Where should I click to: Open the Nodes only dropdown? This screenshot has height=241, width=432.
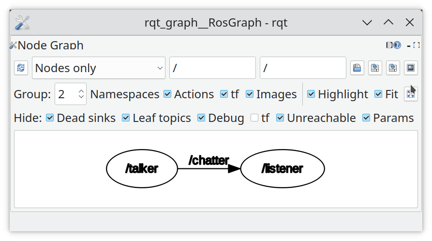pos(99,68)
